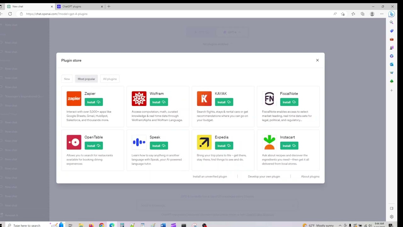
Task: Open the weather widget in taskbar
Action: (x=318, y=225)
